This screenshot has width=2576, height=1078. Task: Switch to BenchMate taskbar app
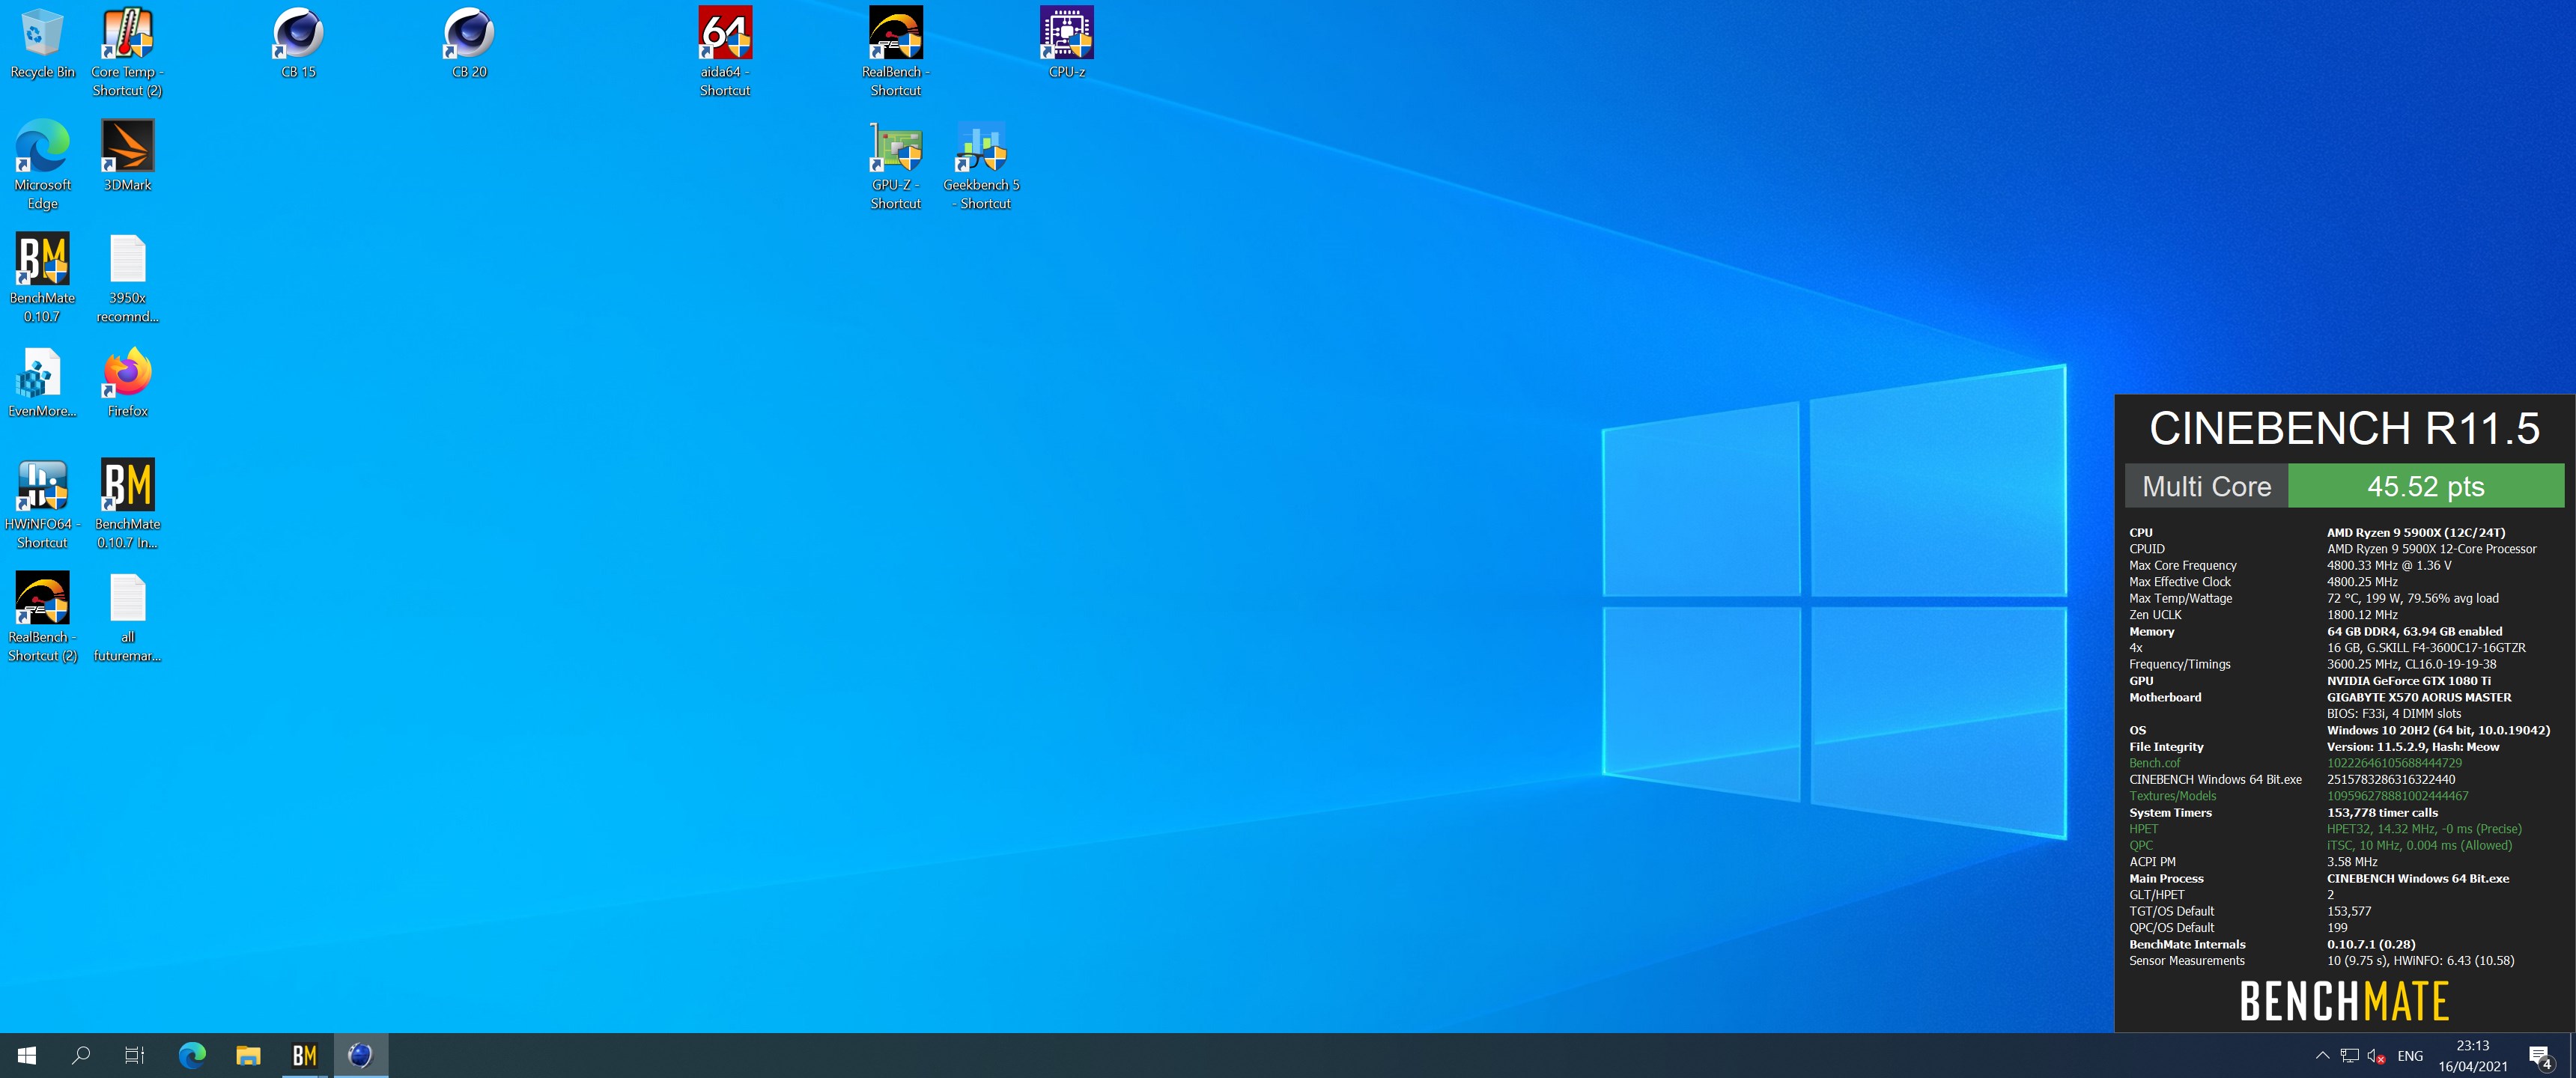pyautogui.click(x=304, y=1055)
